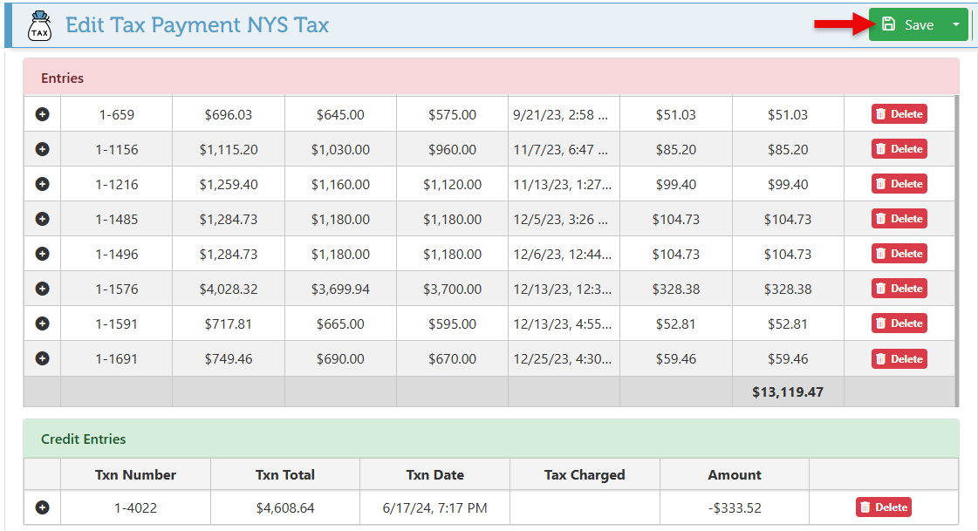Open the Save dropdown arrow
This screenshot has height=531, width=978.
tap(956, 25)
